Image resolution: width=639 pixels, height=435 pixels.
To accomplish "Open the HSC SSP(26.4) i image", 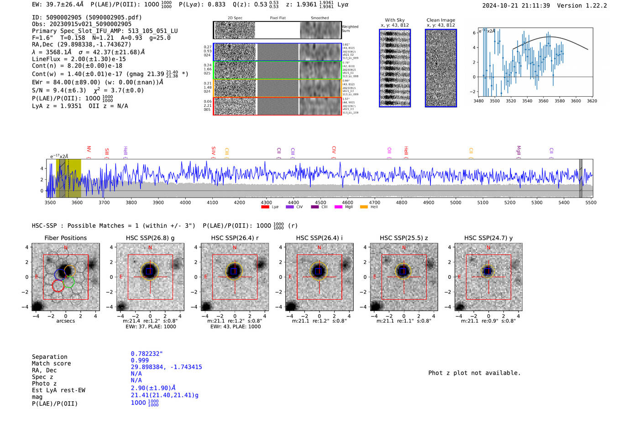I will 319,277.
